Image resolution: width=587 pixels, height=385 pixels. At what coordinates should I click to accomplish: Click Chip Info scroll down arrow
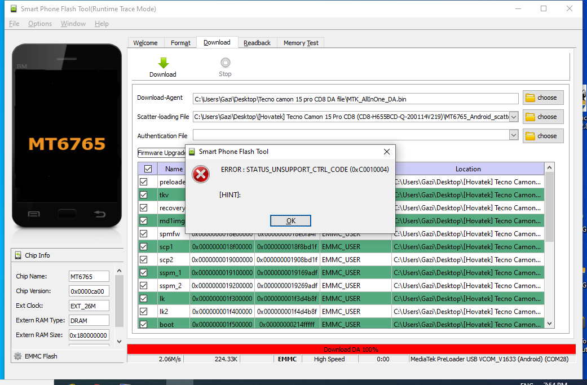coord(119,341)
